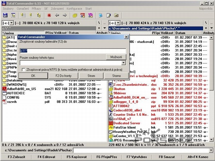Click the command line input field

141,151
